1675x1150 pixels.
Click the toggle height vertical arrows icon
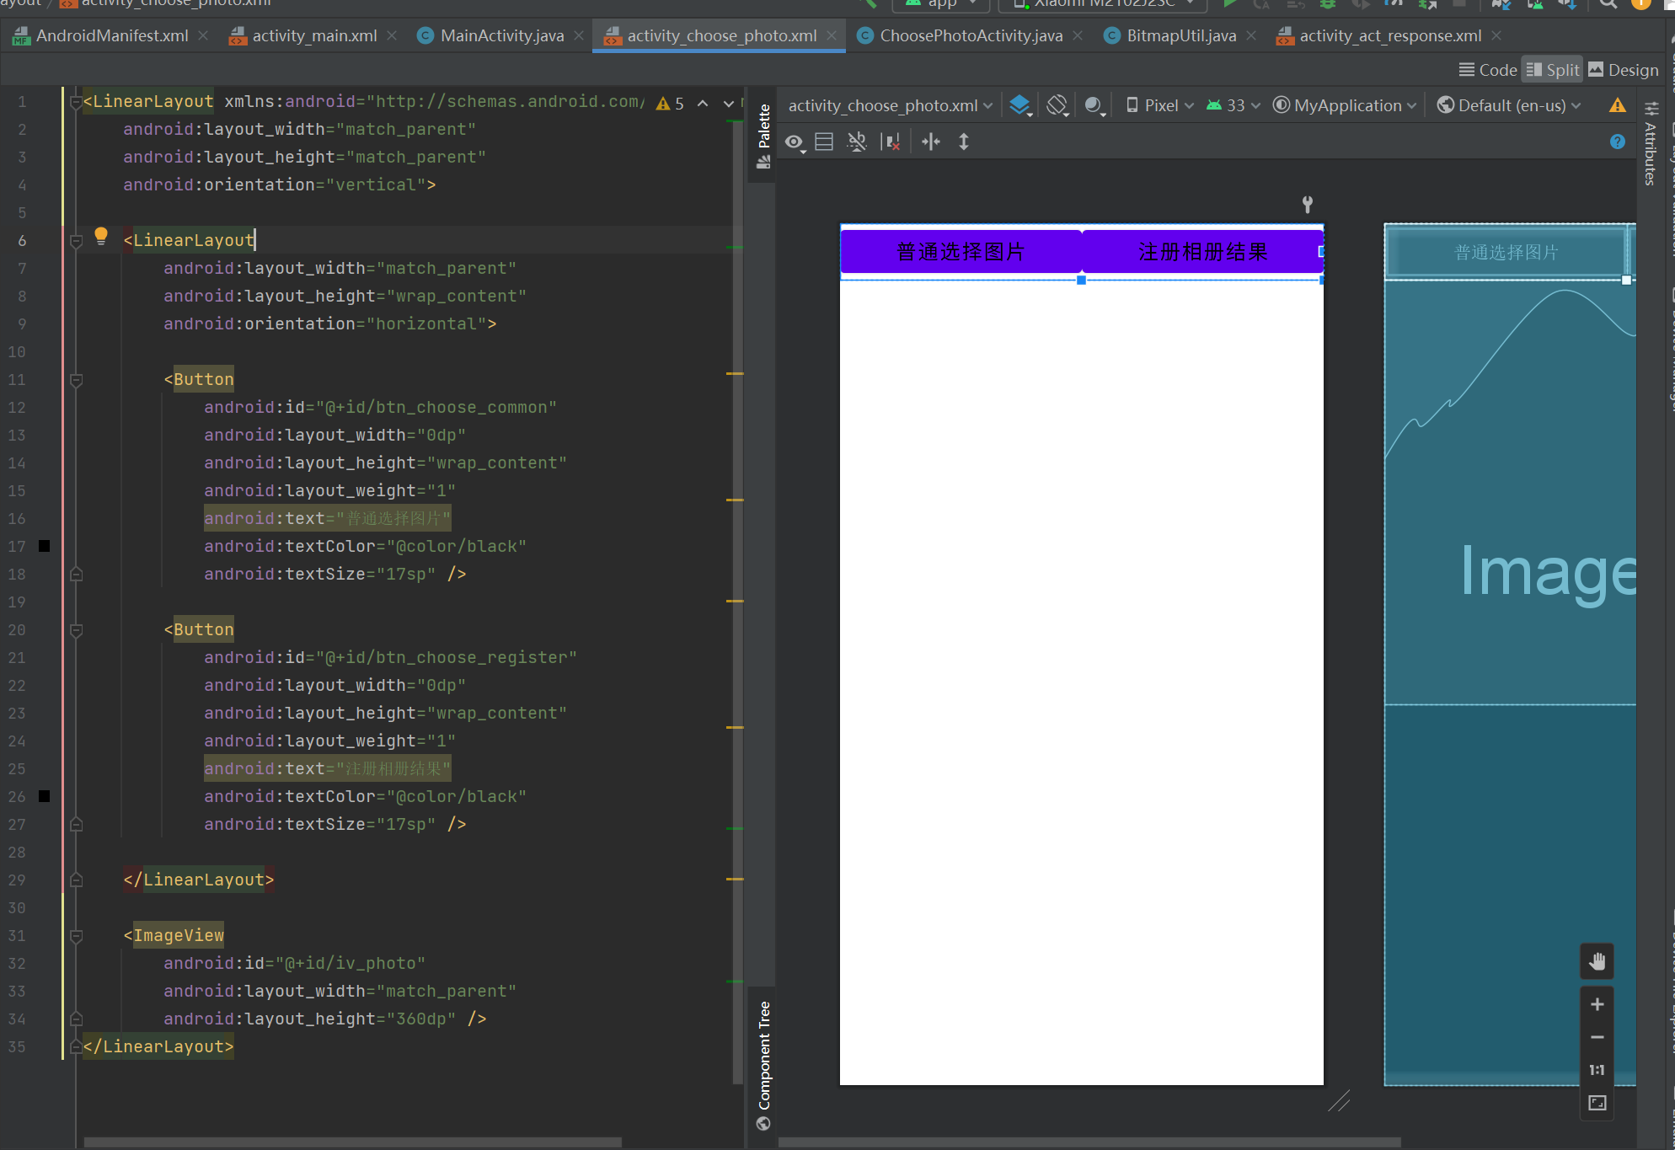pos(964,142)
